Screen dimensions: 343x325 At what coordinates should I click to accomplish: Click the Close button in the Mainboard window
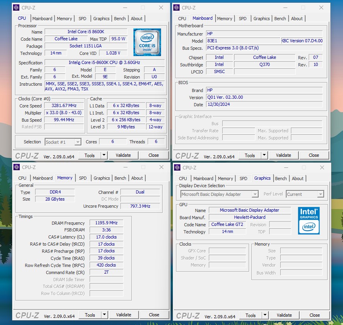pyautogui.click(x=314, y=155)
